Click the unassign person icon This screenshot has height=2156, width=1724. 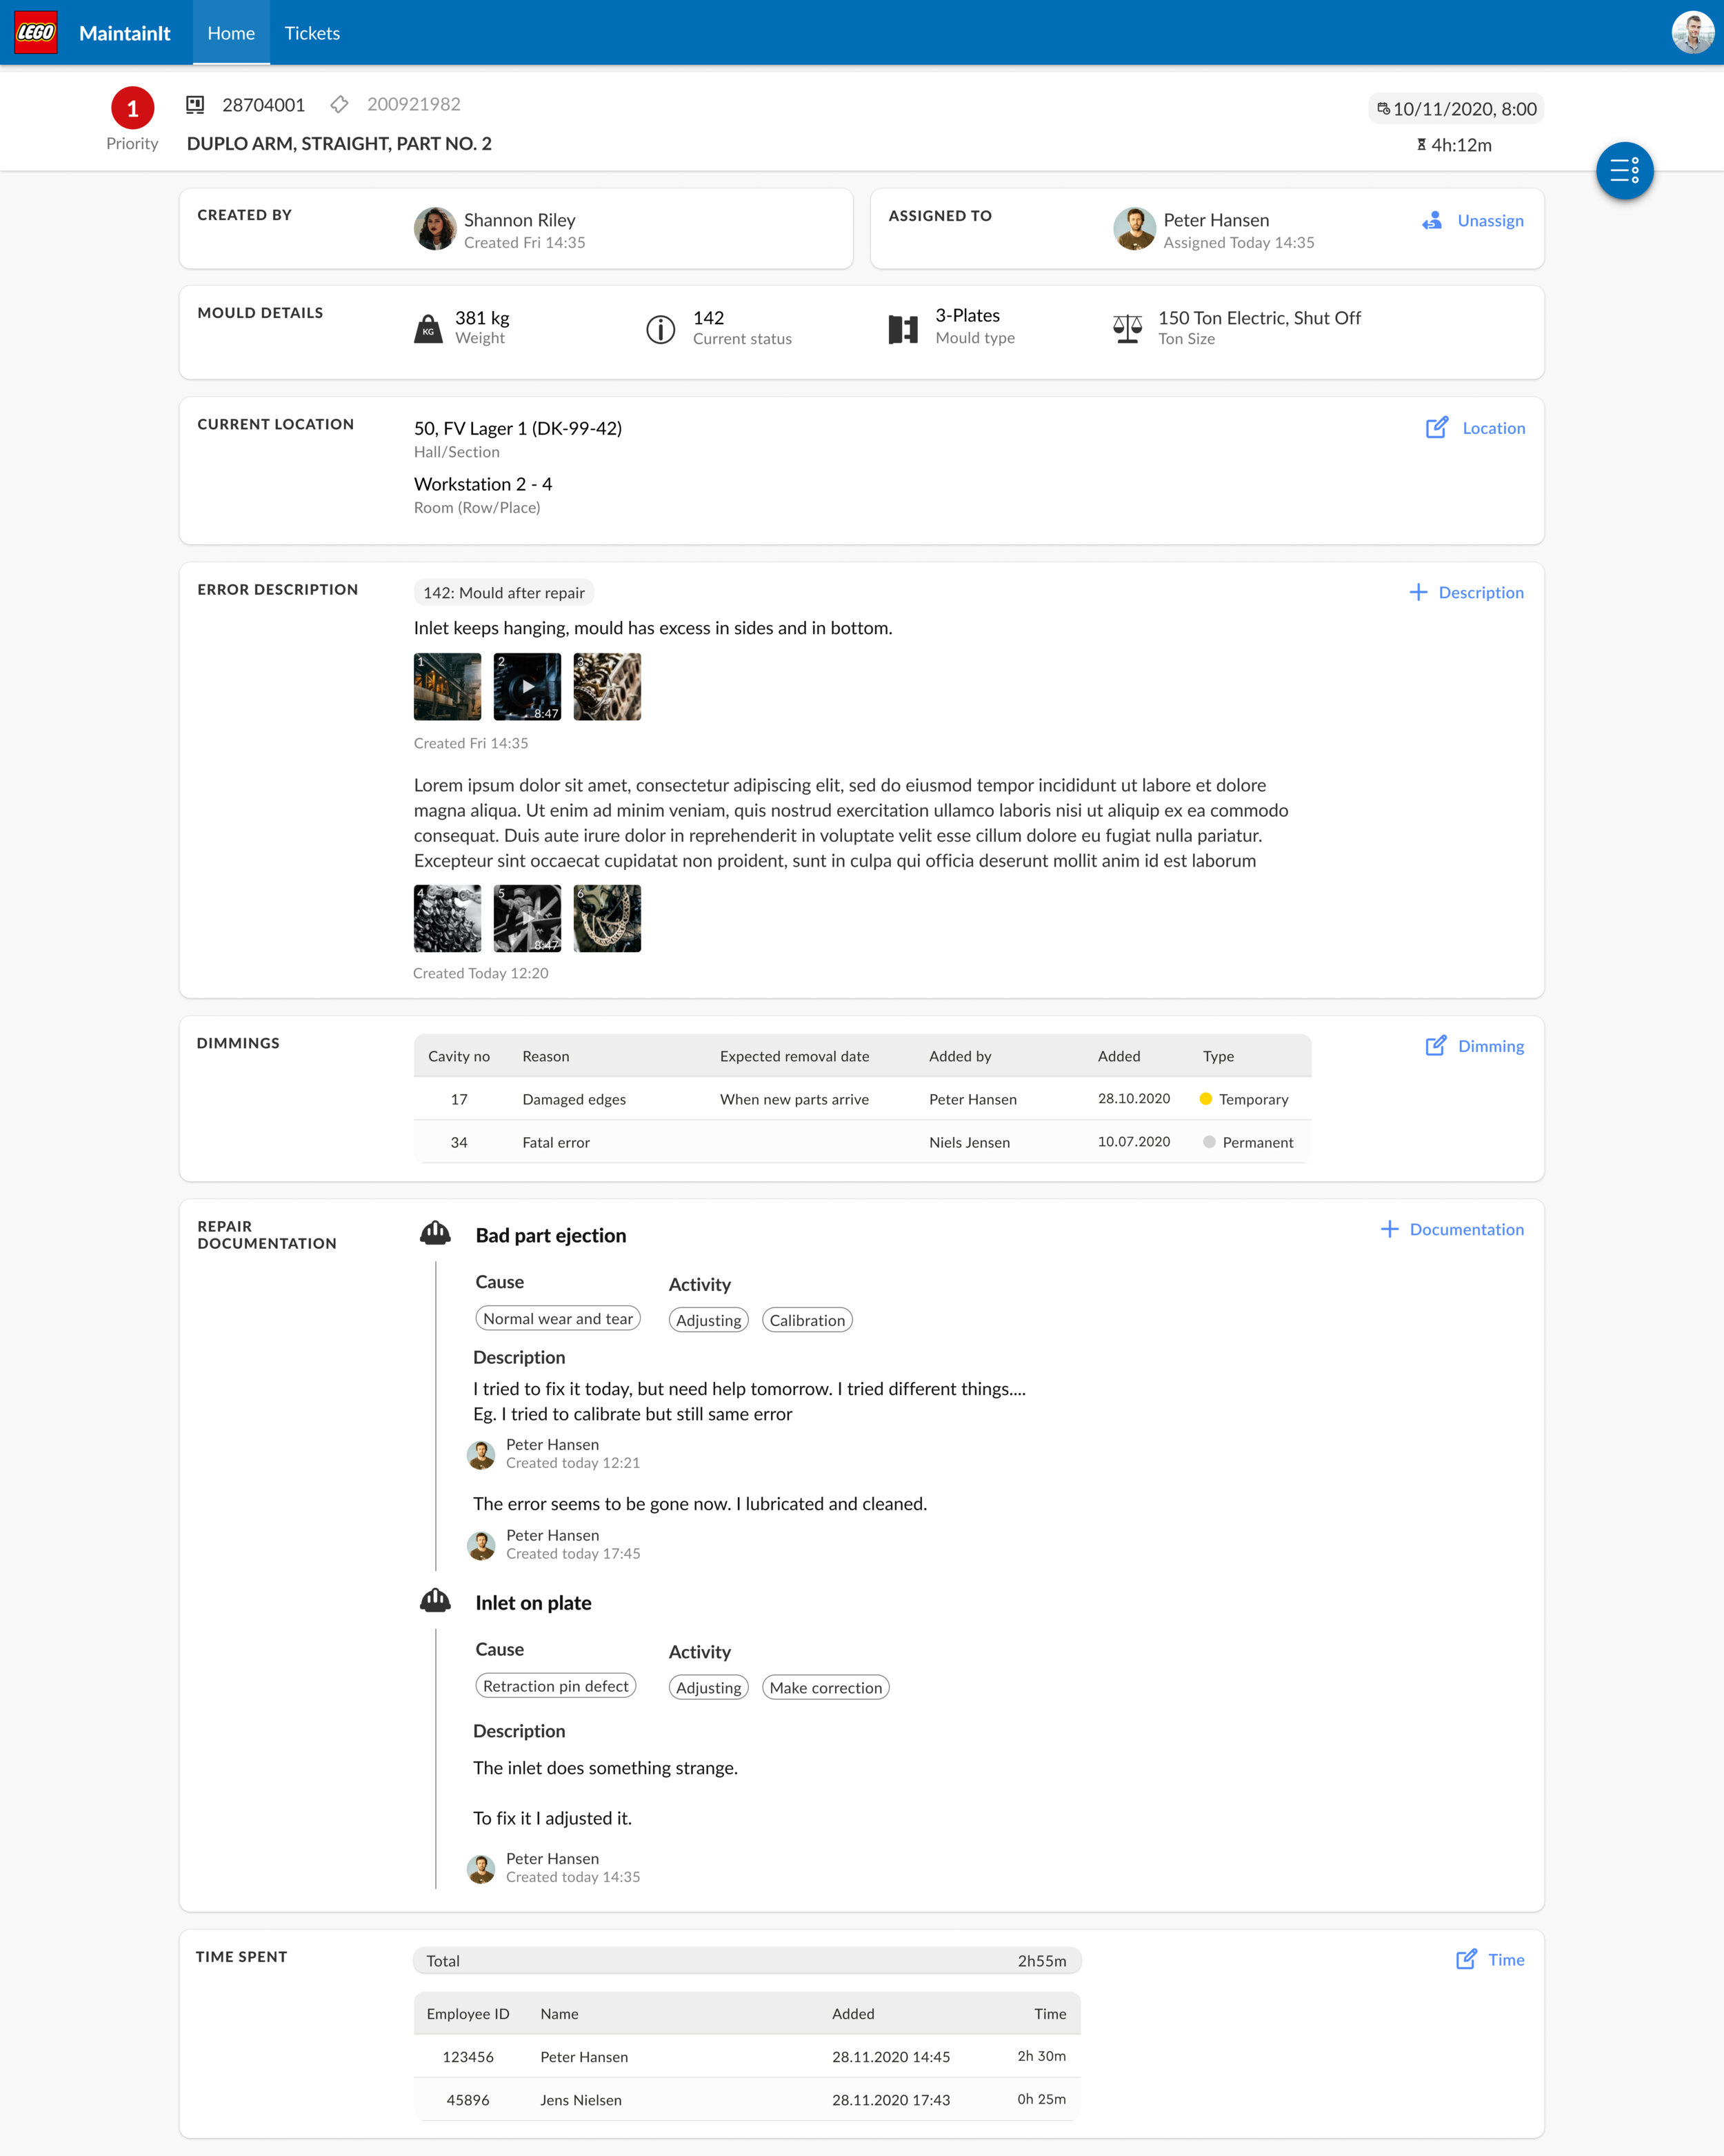click(x=1431, y=220)
